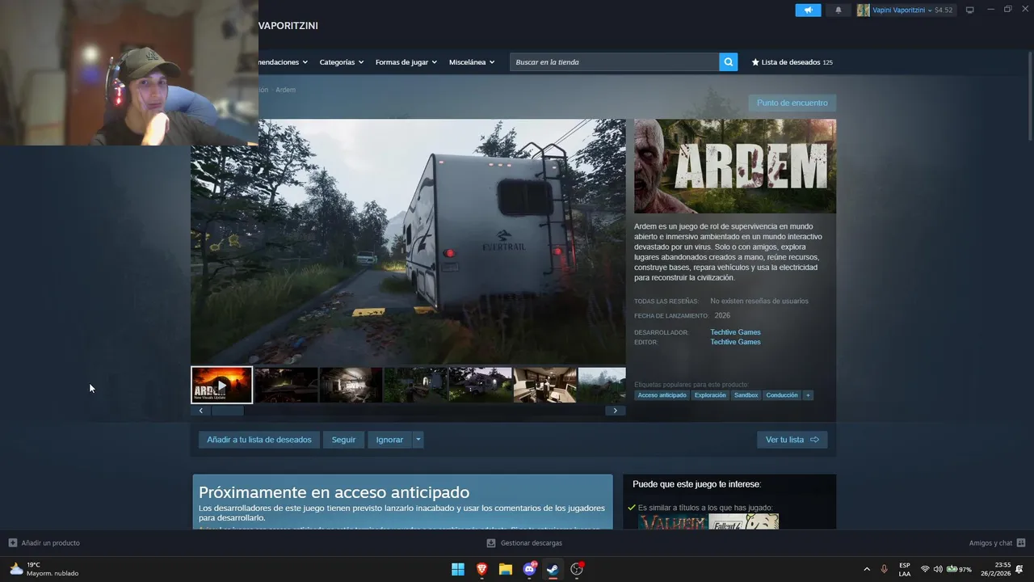Click the store search magnifier button

[728, 62]
